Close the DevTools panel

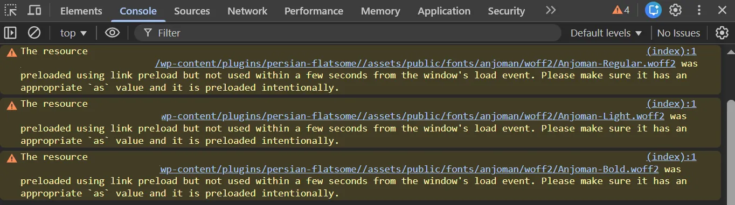click(722, 10)
